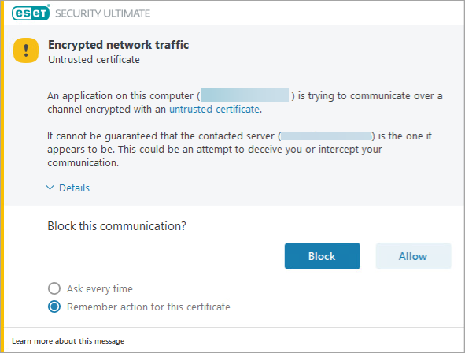This screenshot has height=353, width=465.
Task: Click the blurred contacted server name
Action: pos(327,136)
